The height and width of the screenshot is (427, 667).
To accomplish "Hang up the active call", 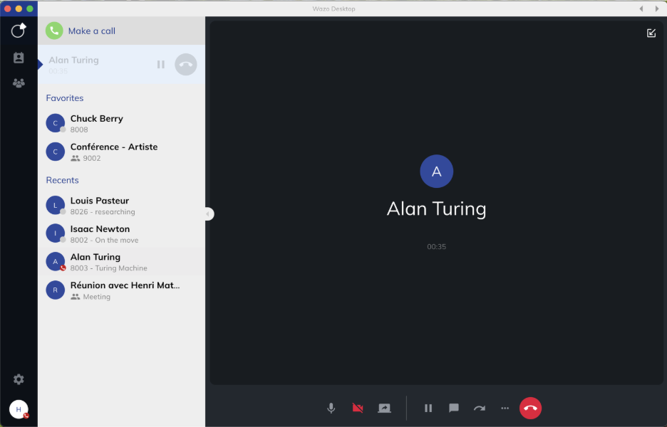I will tap(530, 408).
